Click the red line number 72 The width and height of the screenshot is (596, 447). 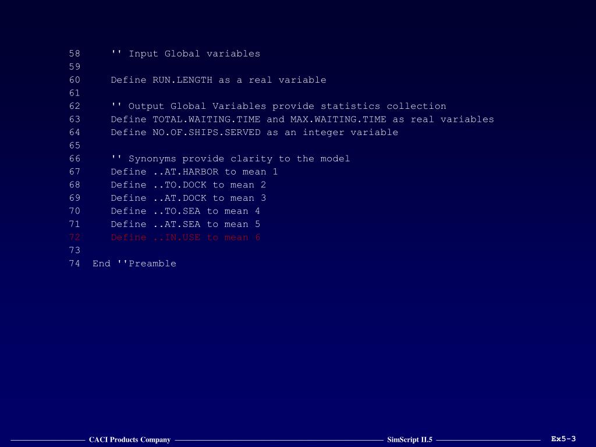click(74, 237)
